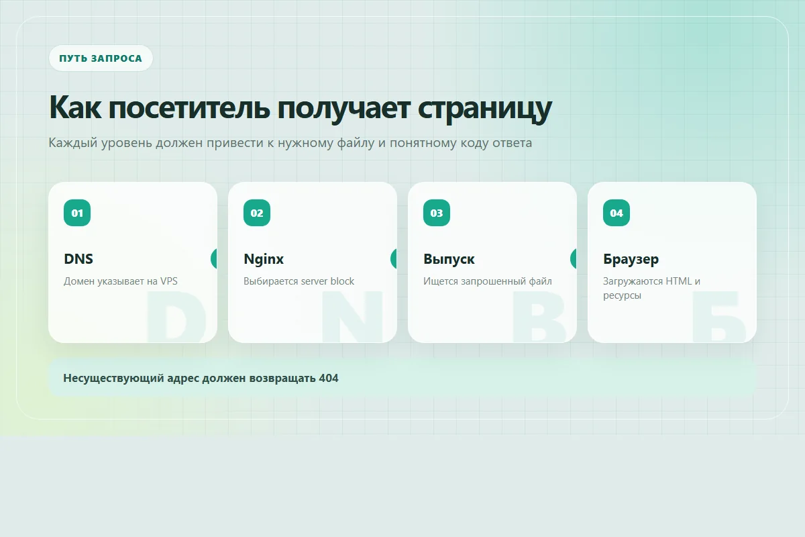Click text 'Ищется запрошенный файл'
805x537 pixels.
click(x=488, y=281)
